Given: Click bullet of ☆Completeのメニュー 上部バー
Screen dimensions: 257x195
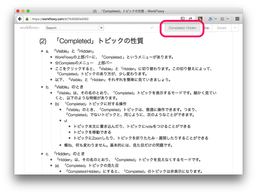Looking at the screenshot, I should (51, 63).
